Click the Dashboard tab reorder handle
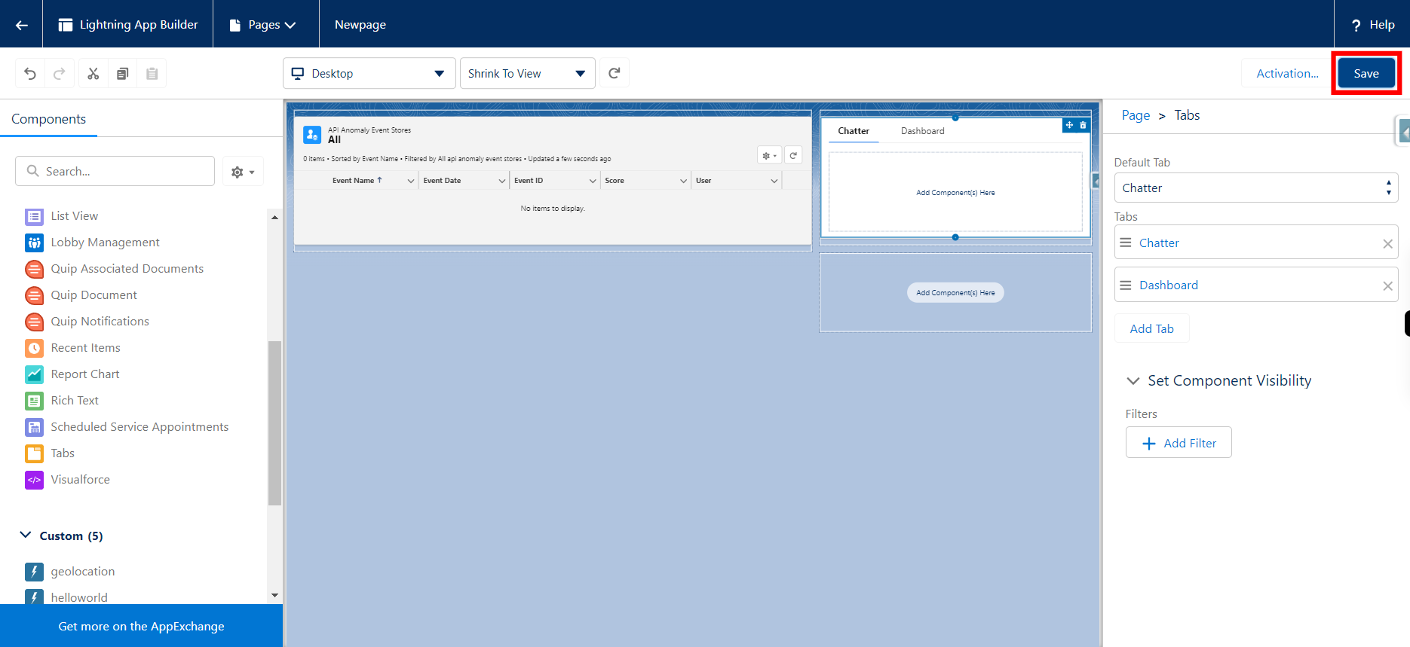The image size is (1410, 647). point(1126,285)
